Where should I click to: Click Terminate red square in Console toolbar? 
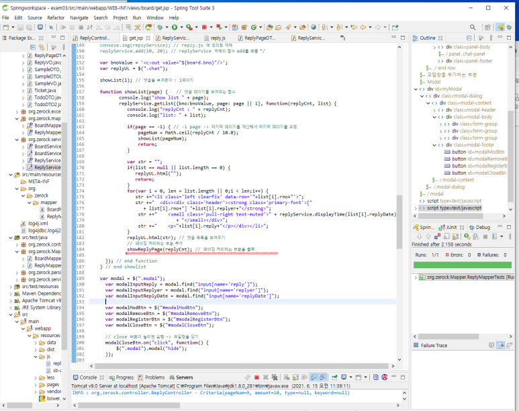click(x=256, y=377)
